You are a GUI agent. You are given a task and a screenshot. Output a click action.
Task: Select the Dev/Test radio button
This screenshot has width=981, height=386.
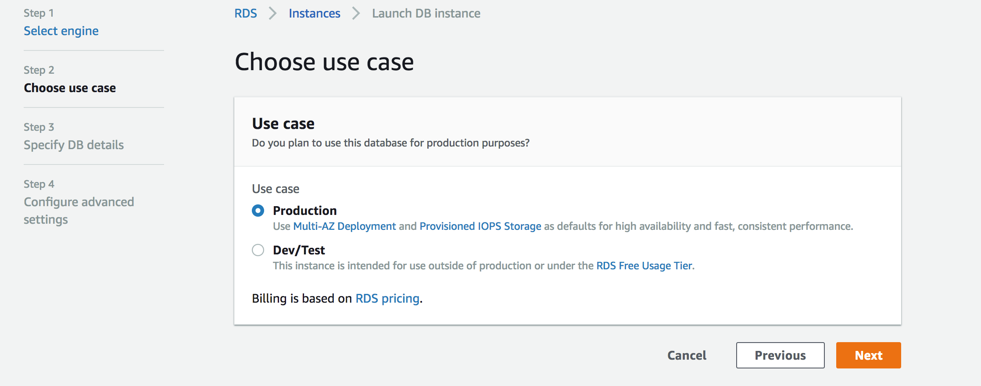point(258,250)
